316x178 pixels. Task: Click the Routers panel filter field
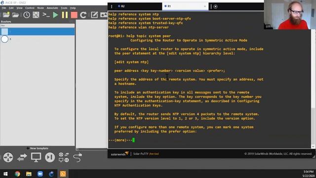[38, 26]
